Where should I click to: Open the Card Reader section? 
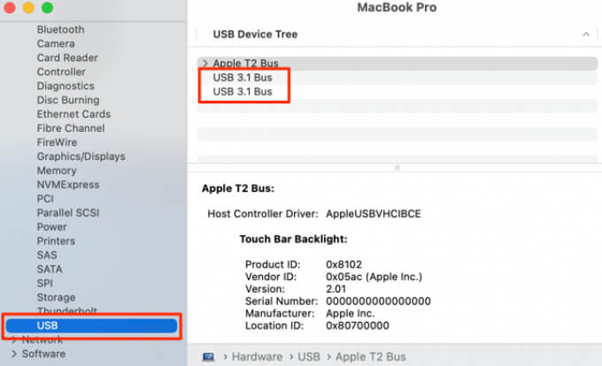67,57
